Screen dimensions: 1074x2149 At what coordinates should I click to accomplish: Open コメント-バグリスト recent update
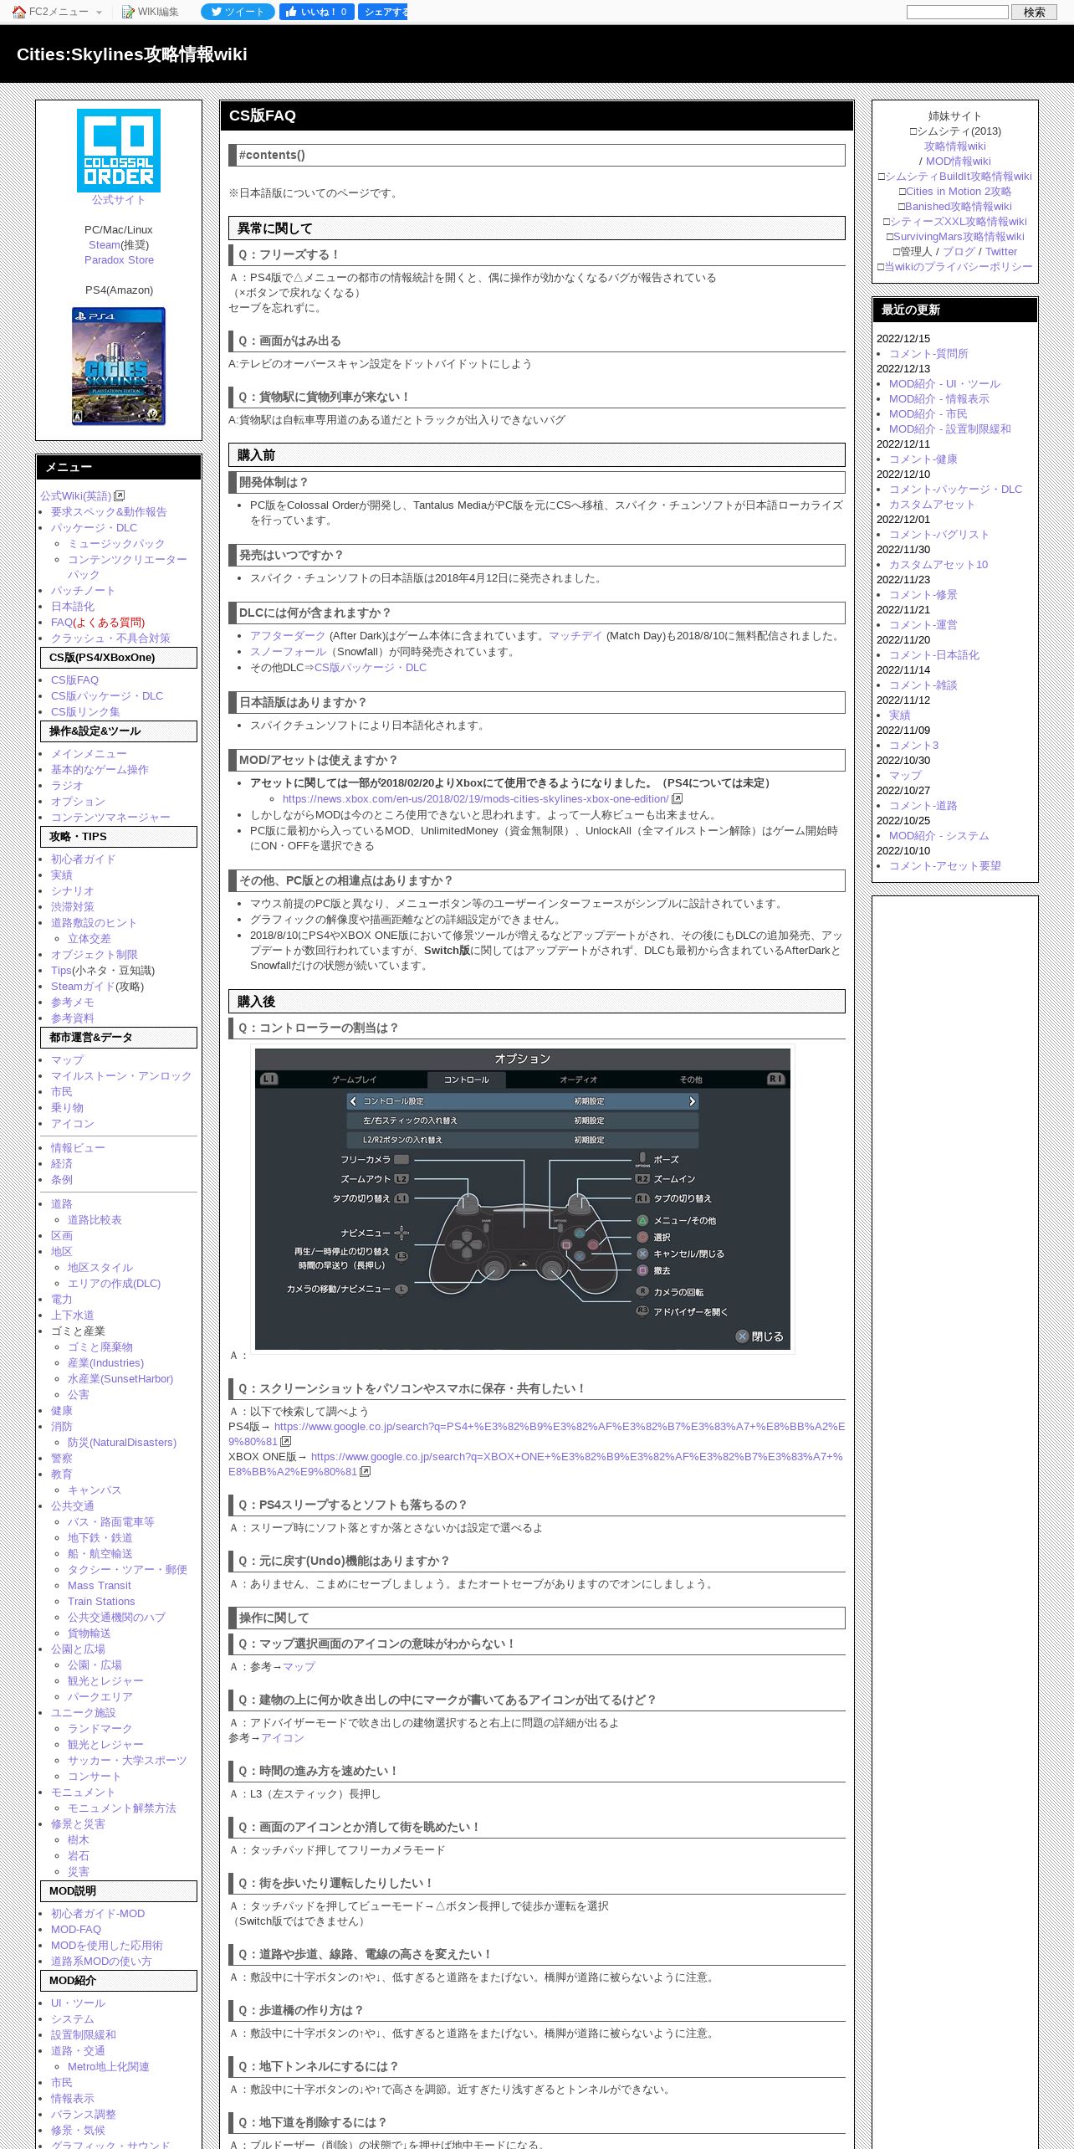pos(939,534)
